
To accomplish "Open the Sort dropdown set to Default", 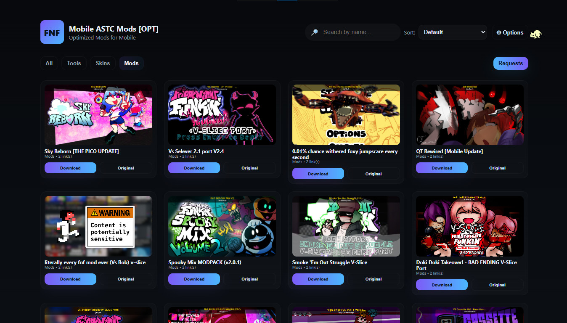I will click(453, 32).
